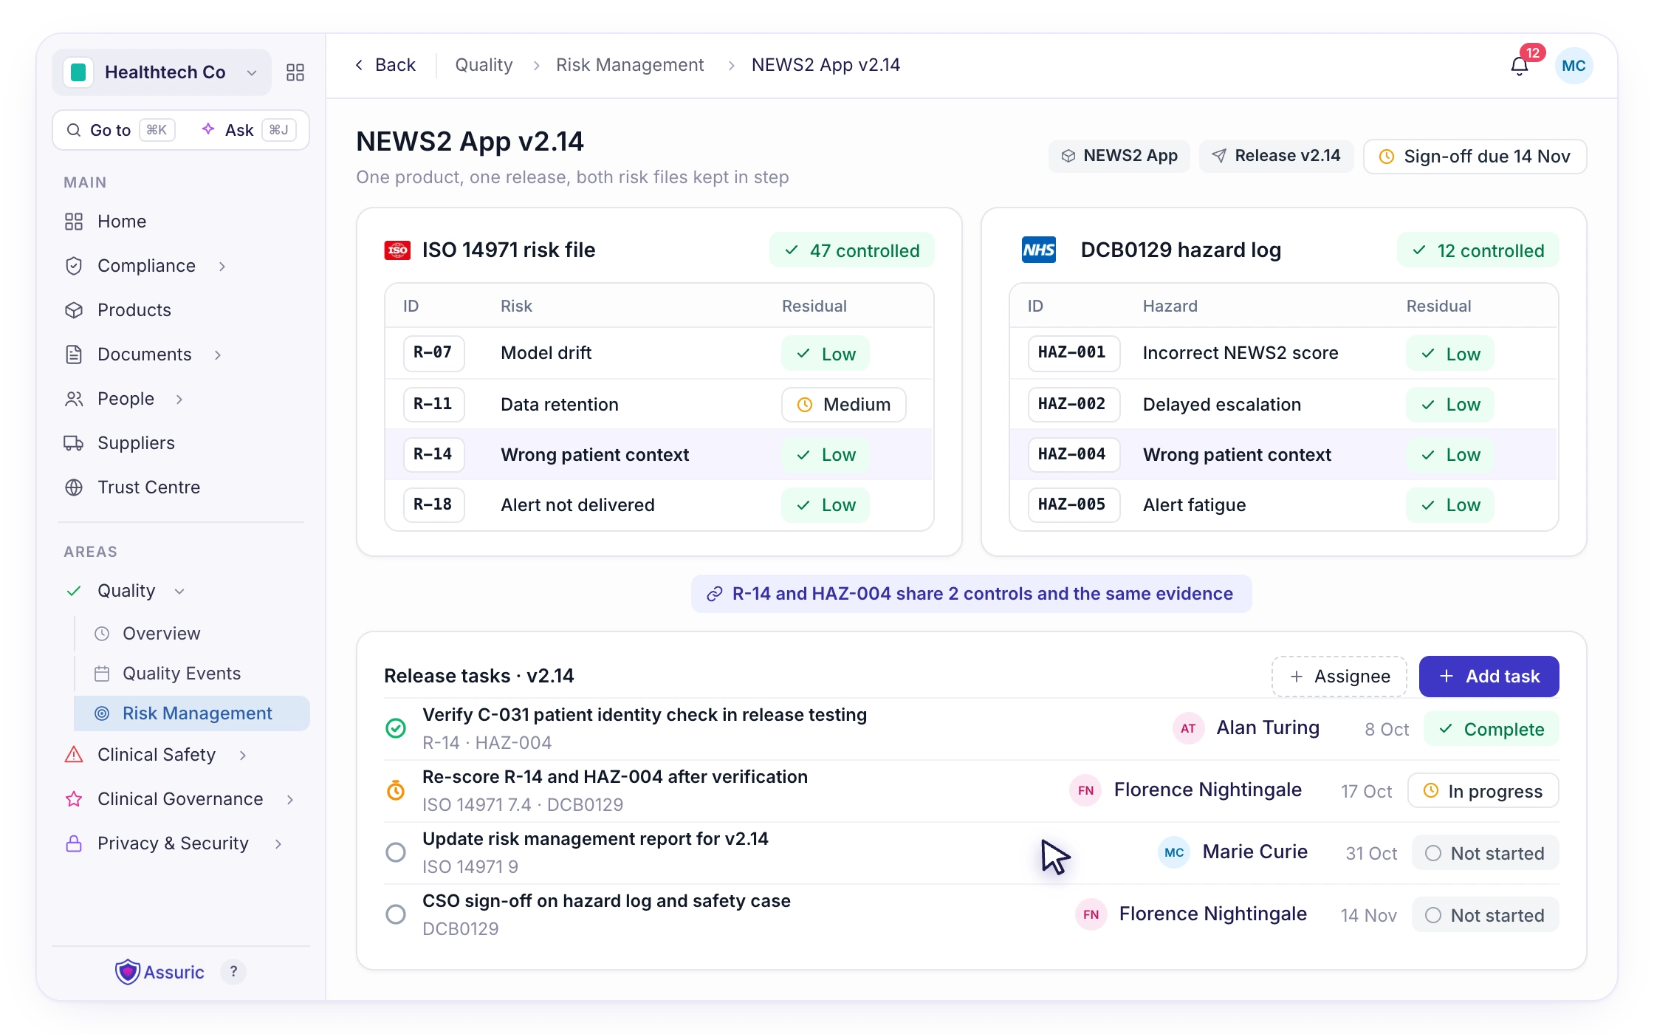Expand the Clinical Governance chevron

point(290,799)
